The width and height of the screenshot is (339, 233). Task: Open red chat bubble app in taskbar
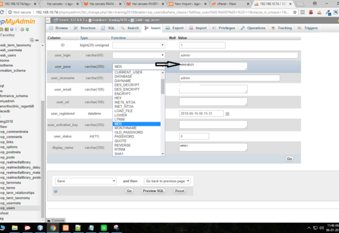tap(27, 228)
